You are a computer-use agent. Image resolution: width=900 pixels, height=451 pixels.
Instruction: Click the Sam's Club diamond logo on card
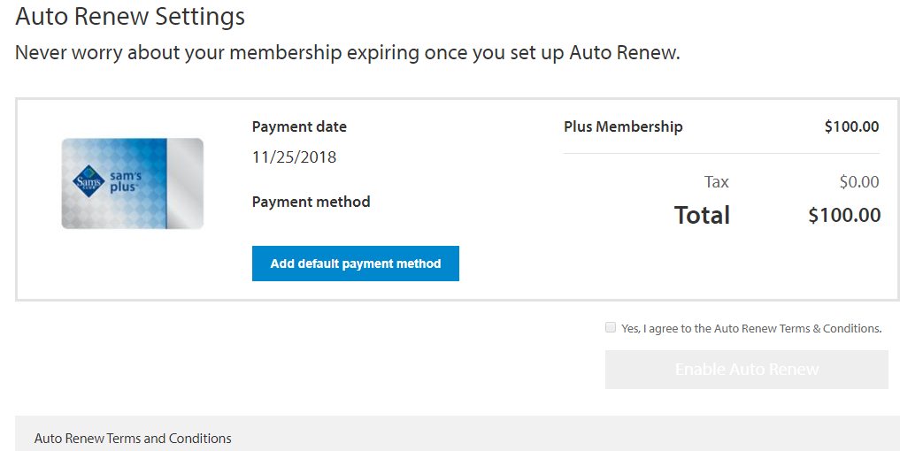coord(88,184)
